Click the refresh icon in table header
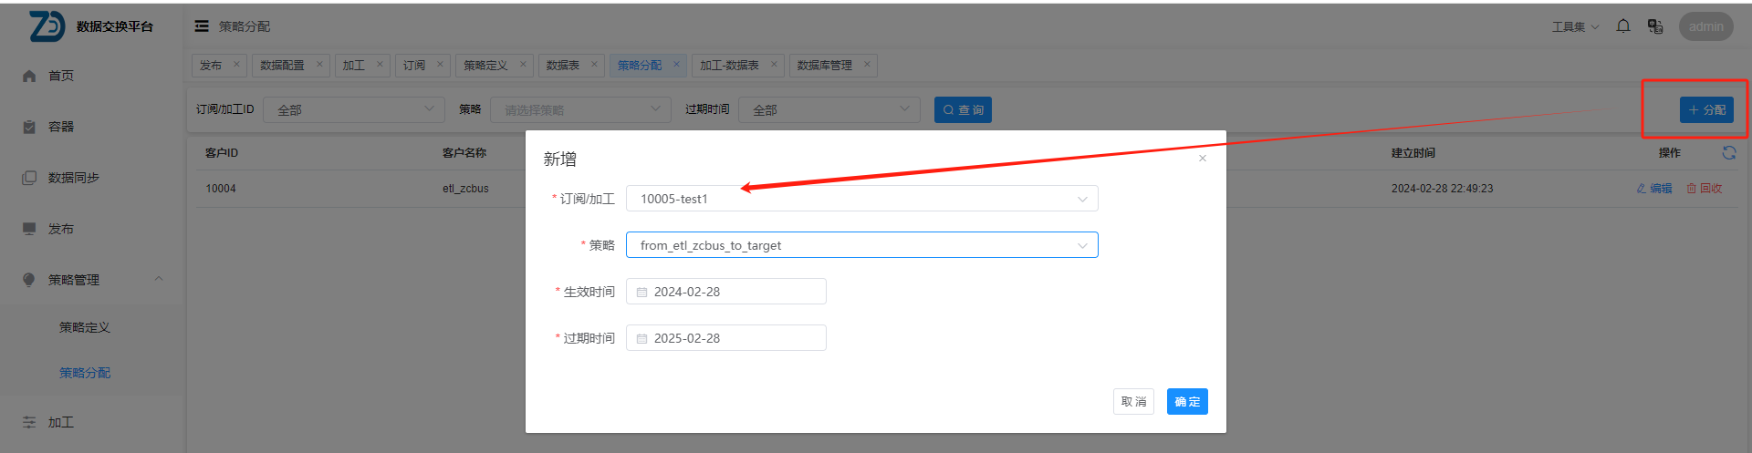 tap(1728, 153)
